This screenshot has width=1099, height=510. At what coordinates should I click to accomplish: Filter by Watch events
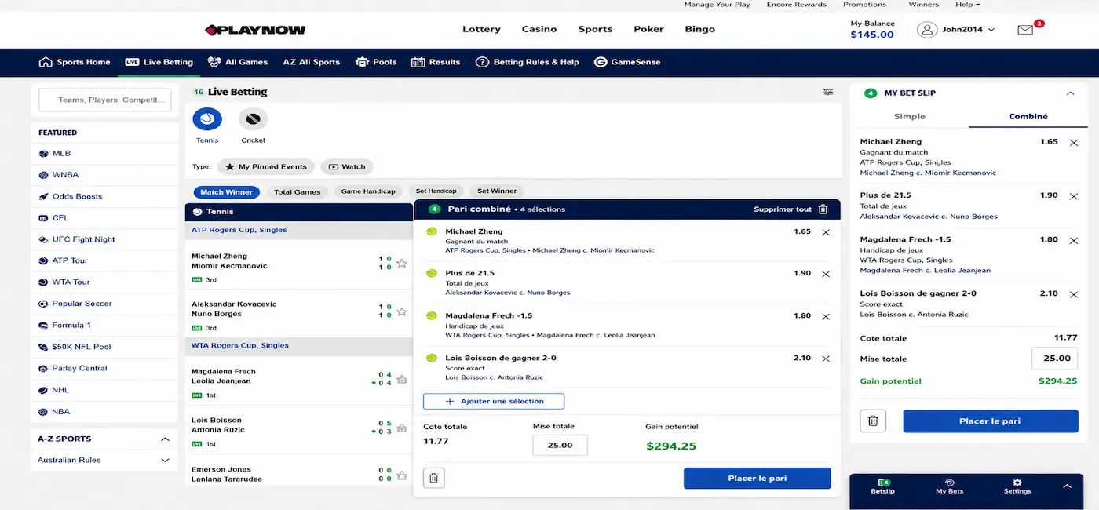[x=347, y=166]
